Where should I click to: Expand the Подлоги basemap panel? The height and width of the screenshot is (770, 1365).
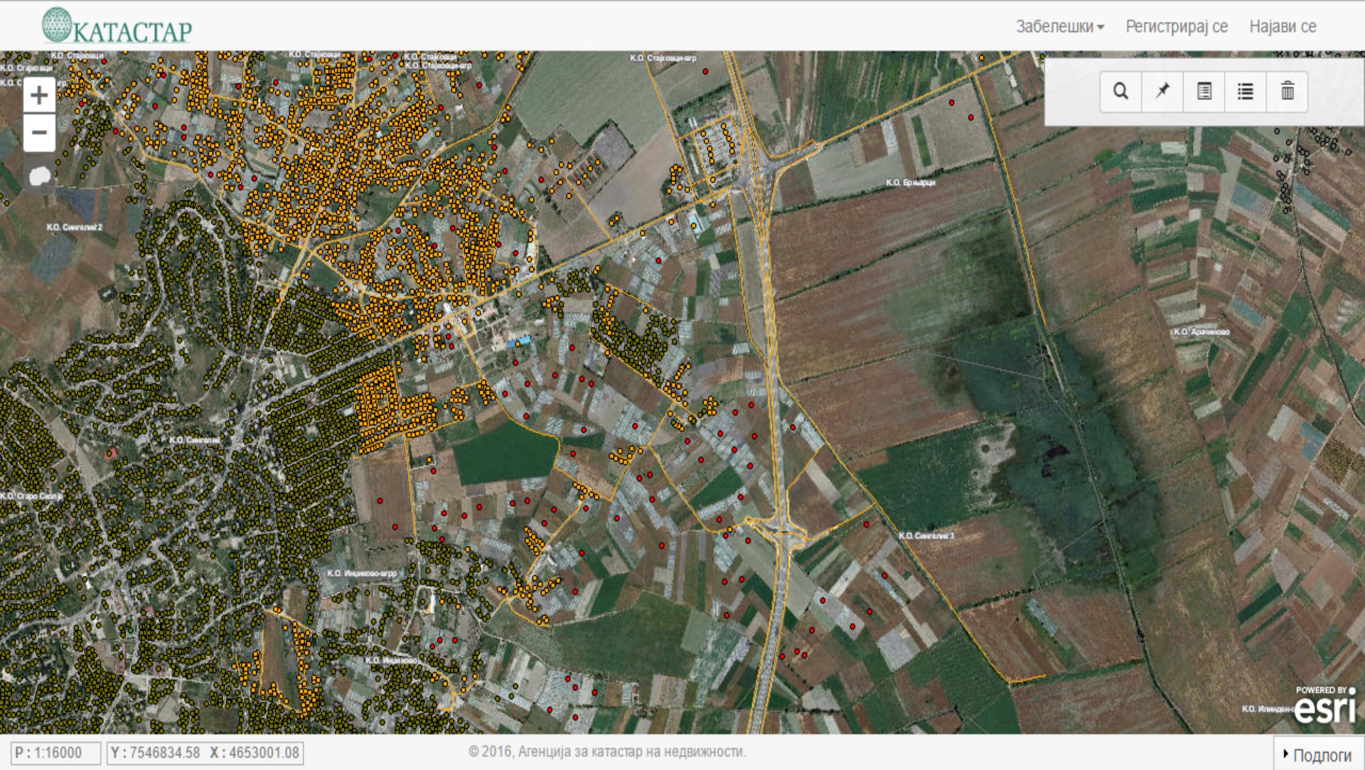pos(1317,754)
